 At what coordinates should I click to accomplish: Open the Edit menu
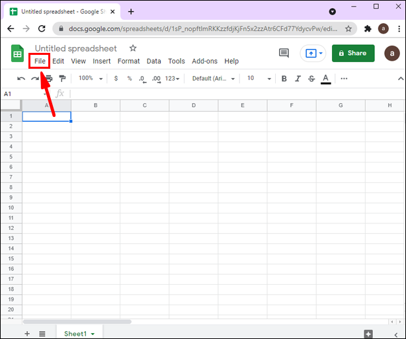58,61
